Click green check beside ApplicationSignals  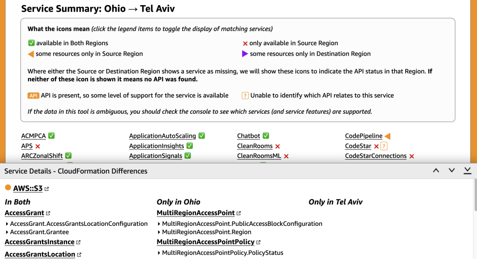tap(188, 156)
